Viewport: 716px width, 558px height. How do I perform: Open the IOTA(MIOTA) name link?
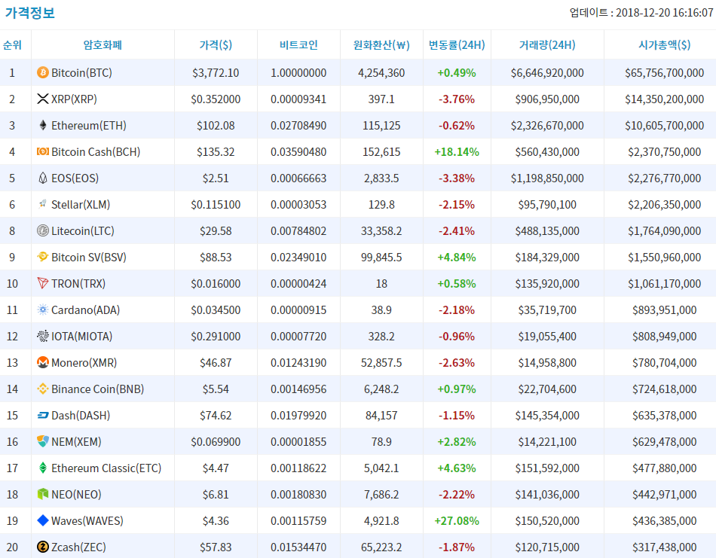pyautogui.click(x=81, y=337)
